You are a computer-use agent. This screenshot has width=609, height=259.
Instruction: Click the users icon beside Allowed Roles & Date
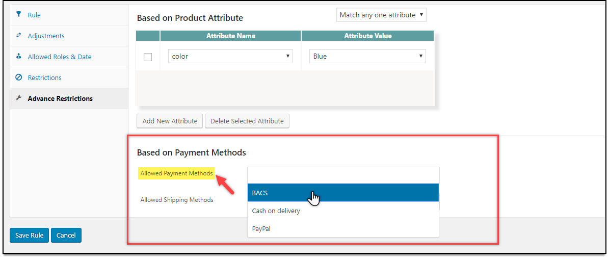[x=18, y=56]
